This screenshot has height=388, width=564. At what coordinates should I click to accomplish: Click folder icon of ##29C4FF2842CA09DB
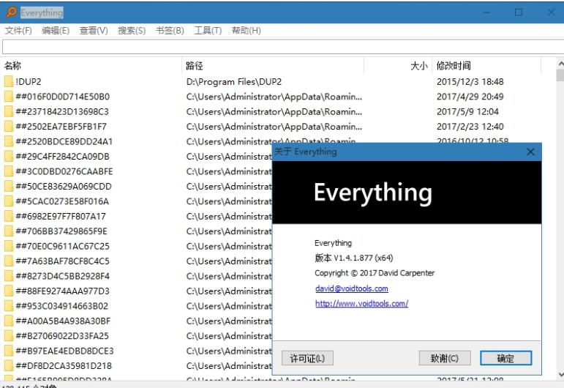[9, 156]
